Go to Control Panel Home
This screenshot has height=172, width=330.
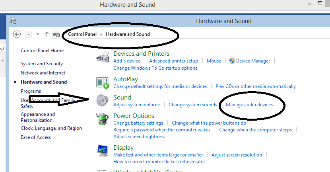click(42, 51)
